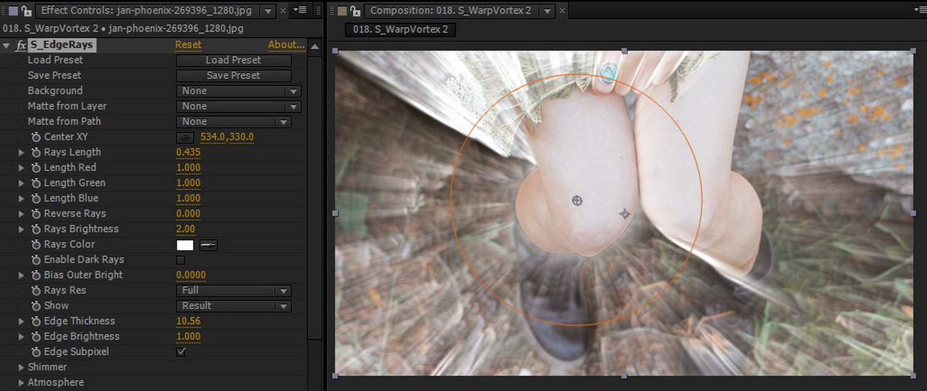927x391 pixels.
Task: Toggle stopwatch for Length Blue
Action: tap(35, 198)
